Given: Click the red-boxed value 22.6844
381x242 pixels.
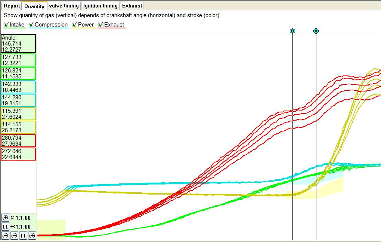Looking at the screenshot, I should pyautogui.click(x=12, y=157).
